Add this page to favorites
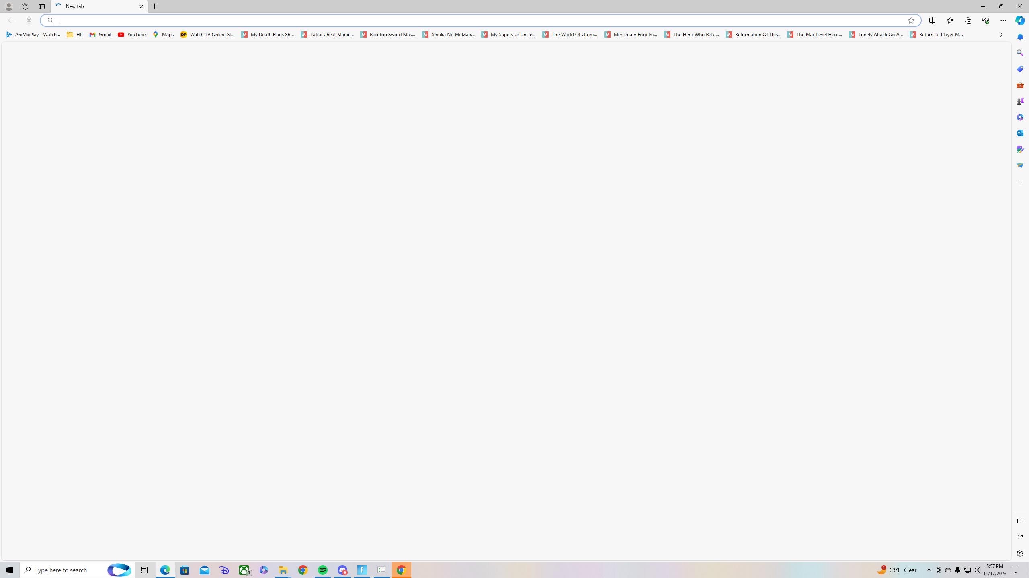Viewport: 1029px width, 578px height. click(911, 20)
